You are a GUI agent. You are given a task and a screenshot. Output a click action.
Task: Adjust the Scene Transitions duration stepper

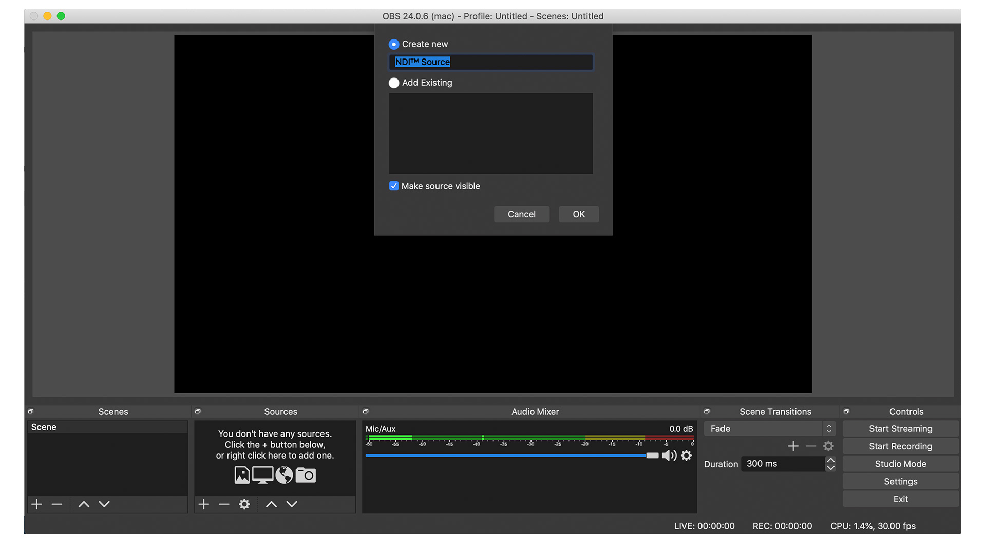(830, 463)
